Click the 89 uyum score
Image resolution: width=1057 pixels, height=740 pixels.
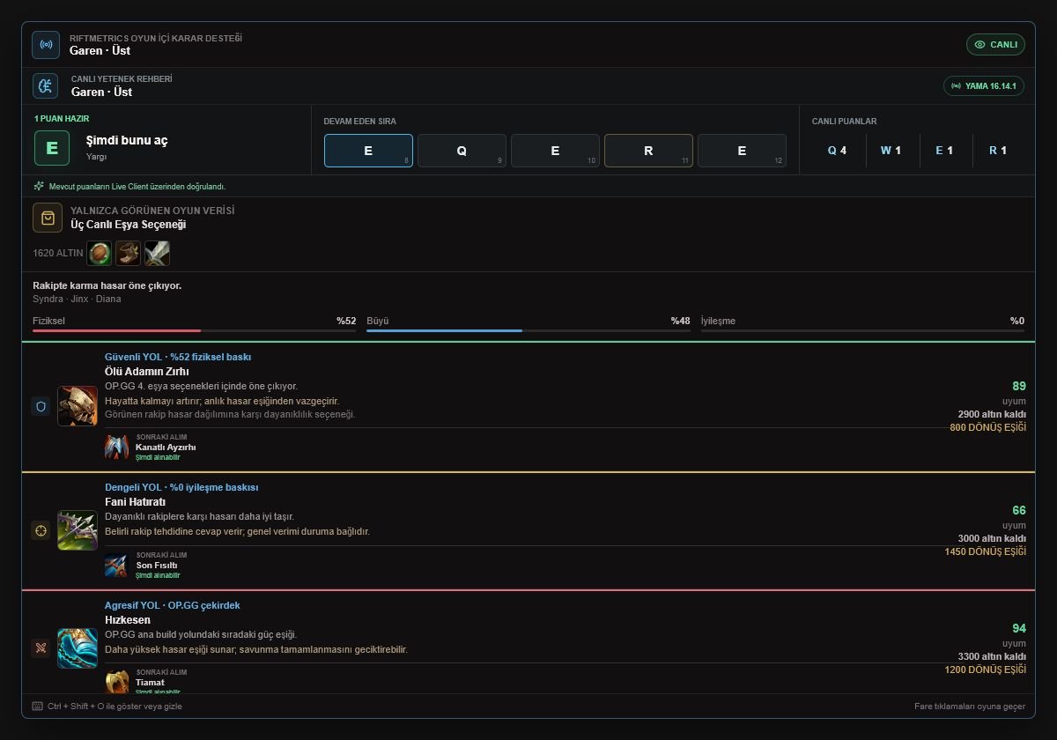click(x=1019, y=386)
